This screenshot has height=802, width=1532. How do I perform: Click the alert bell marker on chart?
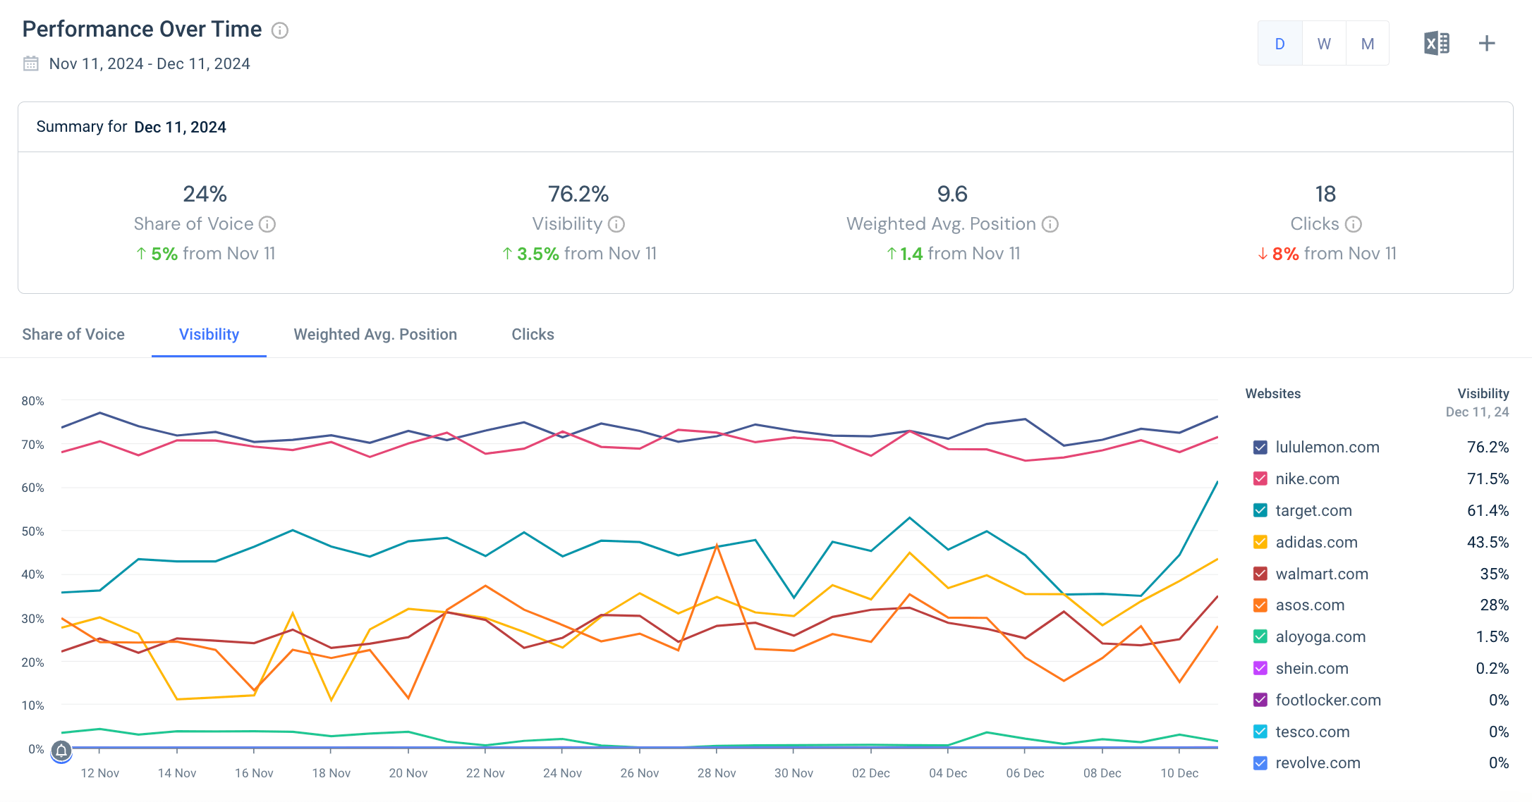tap(61, 751)
